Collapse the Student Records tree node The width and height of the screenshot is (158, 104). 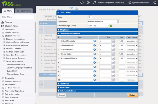click(x=3, y=36)
